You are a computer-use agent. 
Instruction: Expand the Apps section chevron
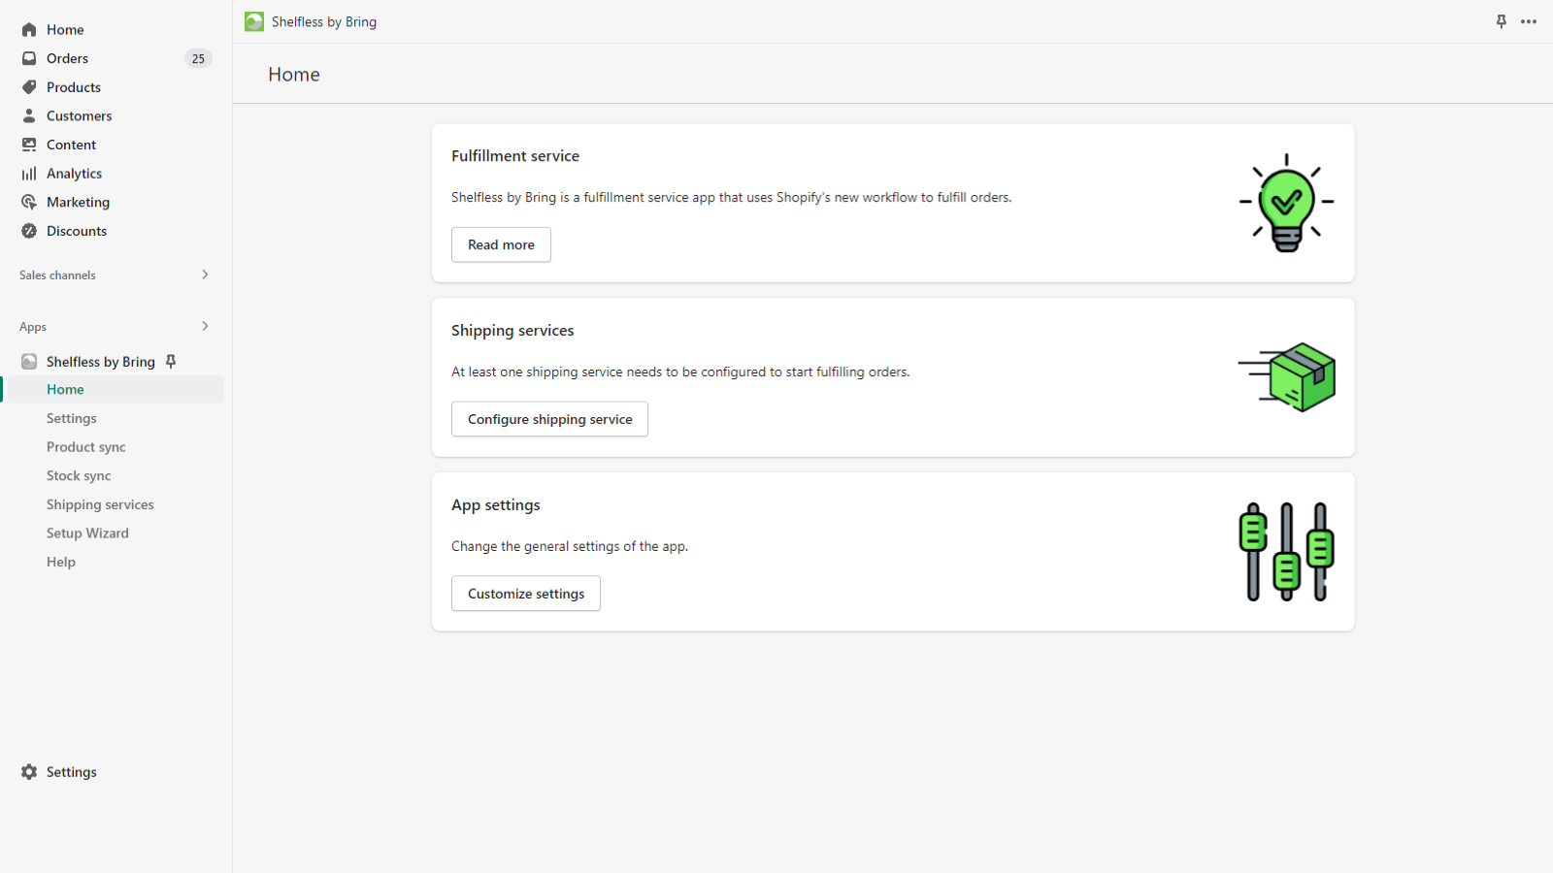tap(205, 326)
